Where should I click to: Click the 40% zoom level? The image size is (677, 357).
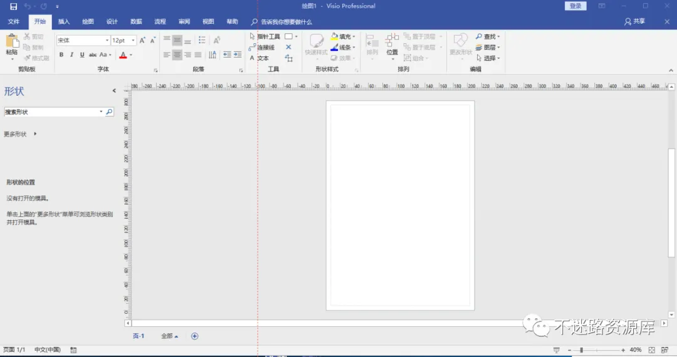(x=636, y=350)
